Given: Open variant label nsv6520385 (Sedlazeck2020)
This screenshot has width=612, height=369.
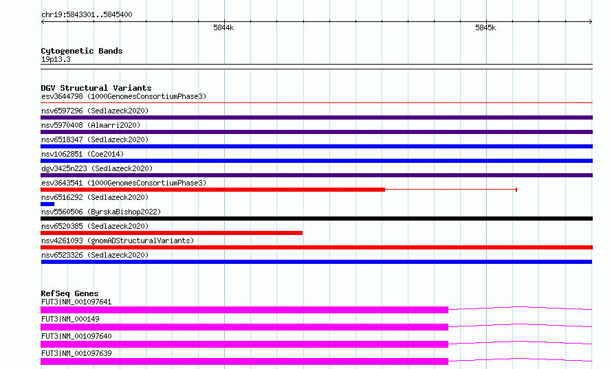Looking at the screenshot, I should pos(95,226).
